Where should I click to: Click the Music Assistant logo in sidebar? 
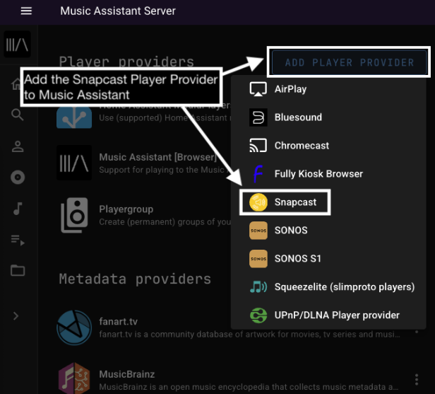coord(17,45)
